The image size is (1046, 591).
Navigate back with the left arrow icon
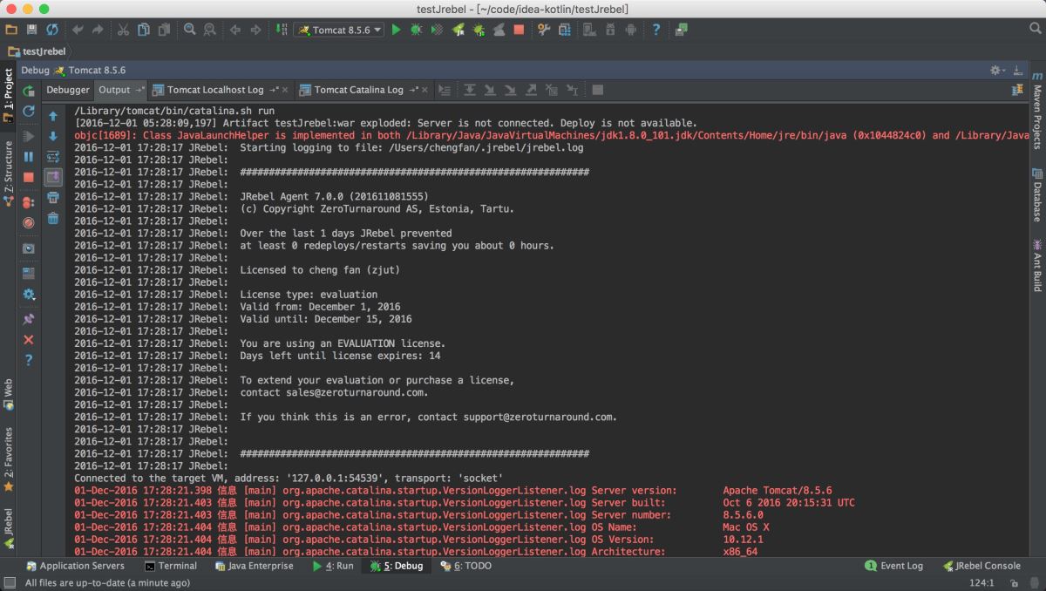(234, 30)
